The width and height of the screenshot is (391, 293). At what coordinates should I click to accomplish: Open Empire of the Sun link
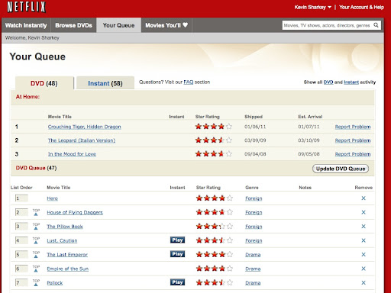pyautogui.click(x=68, y=269)
